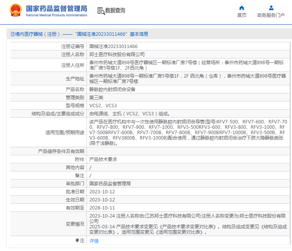Open the 详情 link
The image size is (292, 251).
[x=94, y=241]
